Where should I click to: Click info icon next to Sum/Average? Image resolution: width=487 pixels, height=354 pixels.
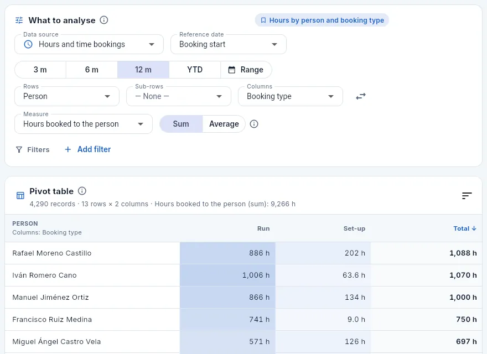tap(254, 124)
